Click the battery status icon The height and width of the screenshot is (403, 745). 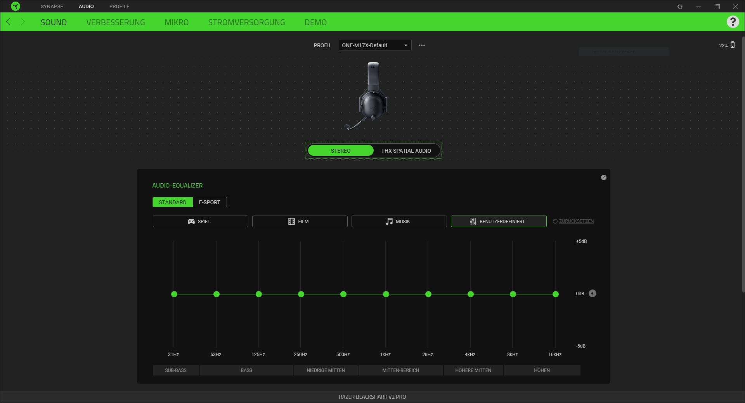pyautogui.click(x=733, y=45)
